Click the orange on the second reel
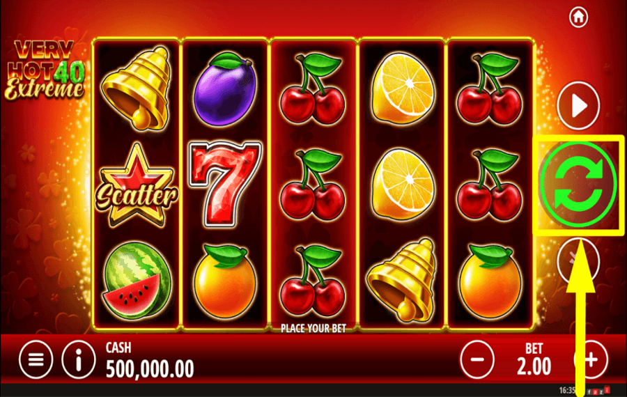The width and height of the screenshot is (627, 397). [x=225, y=282]
